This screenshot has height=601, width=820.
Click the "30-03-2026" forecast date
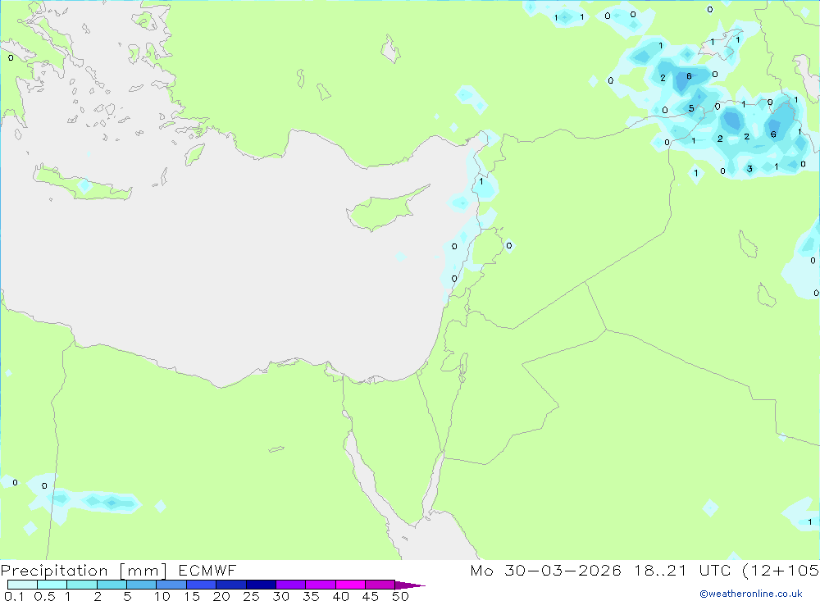point(563,570)
